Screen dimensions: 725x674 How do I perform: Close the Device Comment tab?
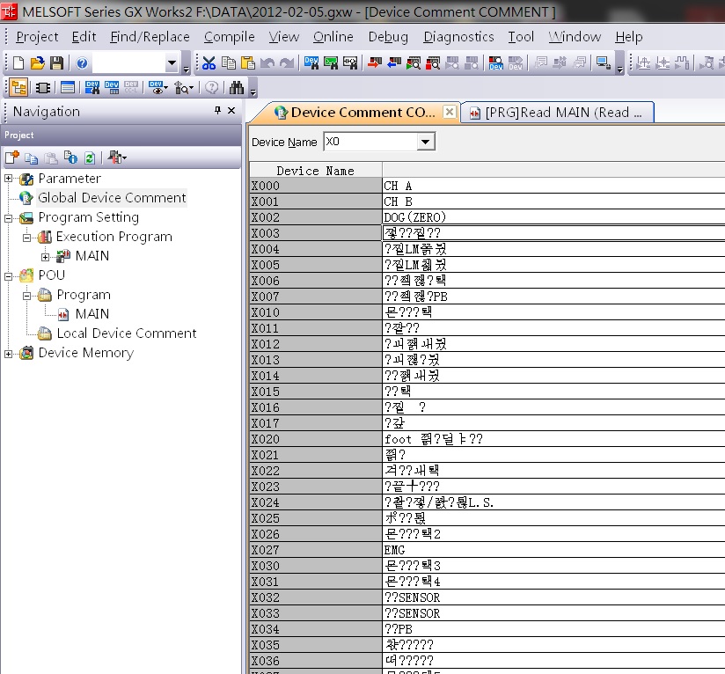coord(449,112)
